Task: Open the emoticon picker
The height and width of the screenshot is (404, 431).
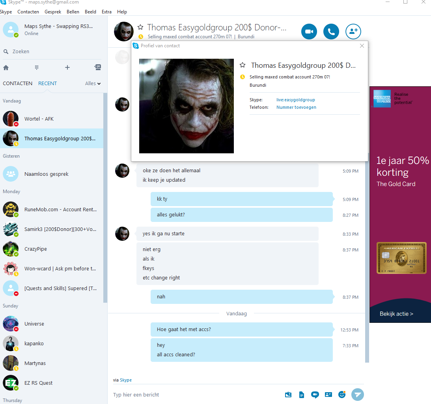Action: tap(342, 395)
